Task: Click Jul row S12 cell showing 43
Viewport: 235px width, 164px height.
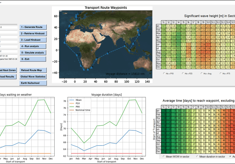Action: click(x=218, y=133)
